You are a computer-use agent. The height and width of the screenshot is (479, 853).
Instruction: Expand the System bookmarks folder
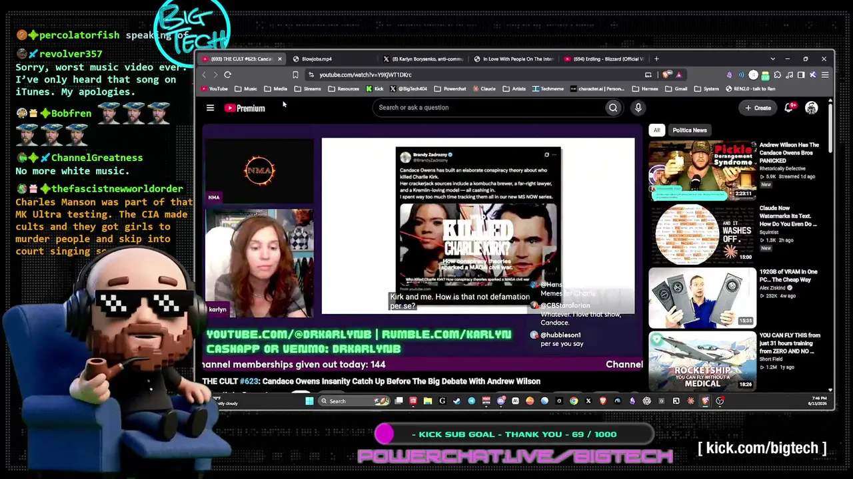pyautogui.click(x=707, y=89)
